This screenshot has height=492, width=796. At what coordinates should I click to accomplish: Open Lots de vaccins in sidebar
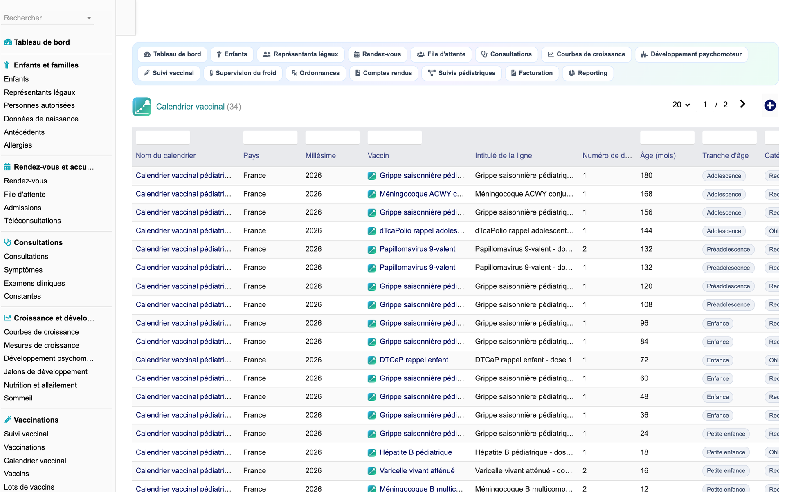(29, 487)
